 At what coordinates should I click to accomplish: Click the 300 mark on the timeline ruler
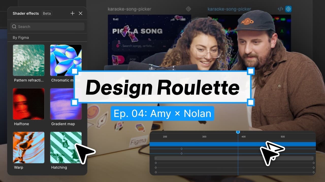point(204,137)
